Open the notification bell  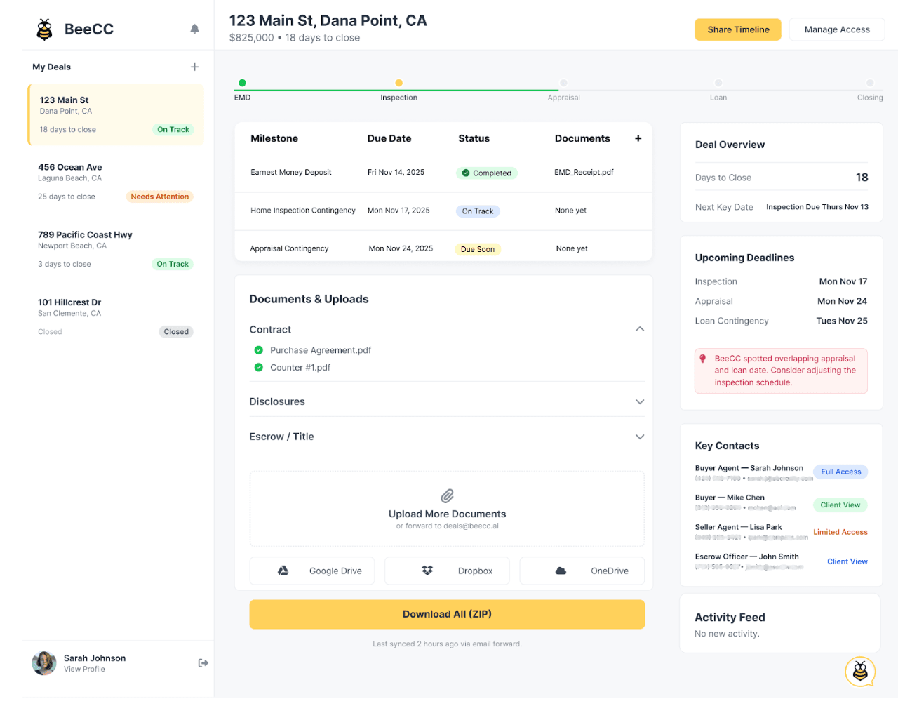coord(194,29)
